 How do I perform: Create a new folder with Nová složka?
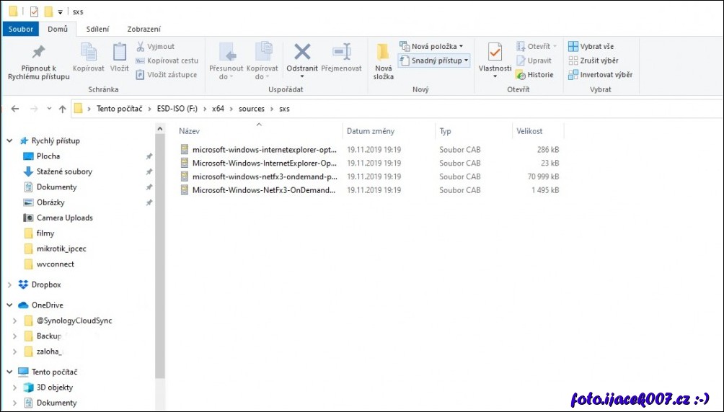point(383,53)
